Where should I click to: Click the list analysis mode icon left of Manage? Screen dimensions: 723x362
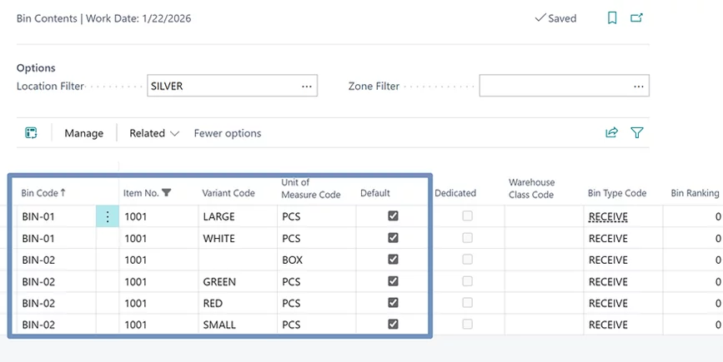[x=32, y=133]
